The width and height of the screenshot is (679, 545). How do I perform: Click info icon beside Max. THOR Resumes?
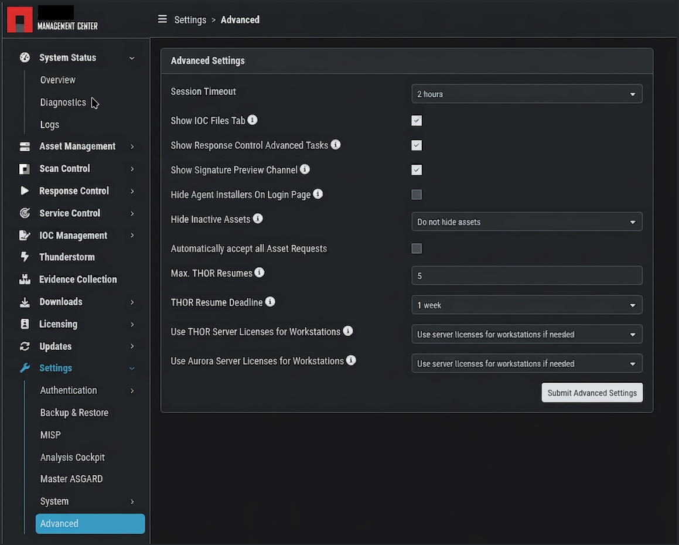pyautogui.click(x=260, y=272)
